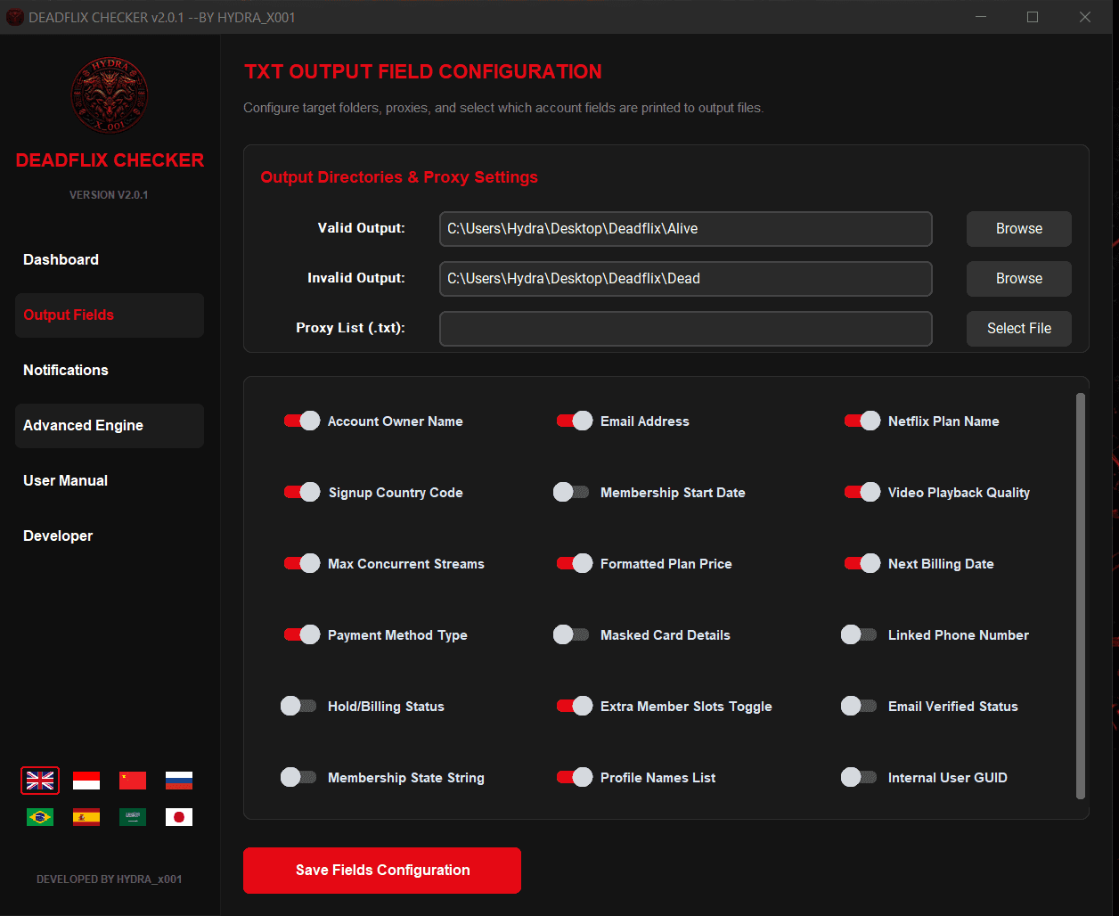This screenshot has width=1119, height=916.
Task: Open the Advanced Engine page
Action: [x=110, y=426]
